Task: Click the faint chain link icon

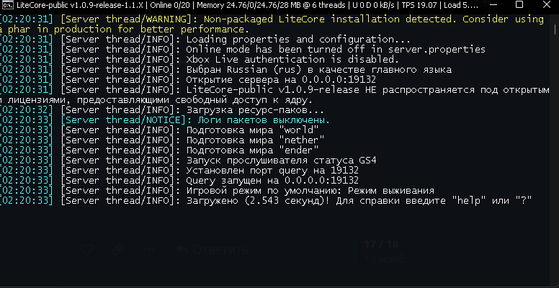Action: click(118, 250)
